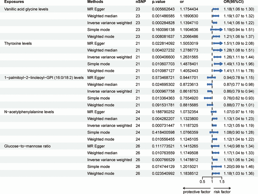Click the Exposures column header
The height and width of the screenshot is (194, 258).
14,2
